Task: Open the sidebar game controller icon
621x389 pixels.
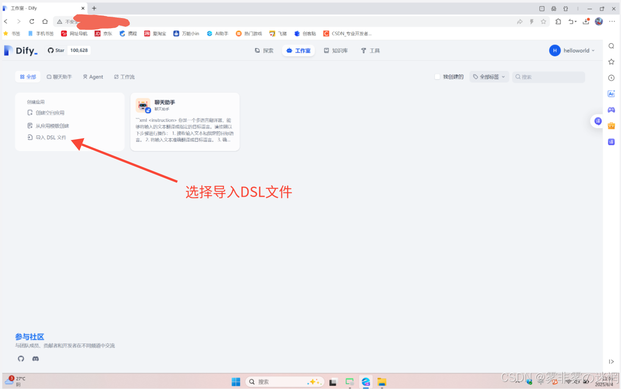Action: tap(611, 110)
